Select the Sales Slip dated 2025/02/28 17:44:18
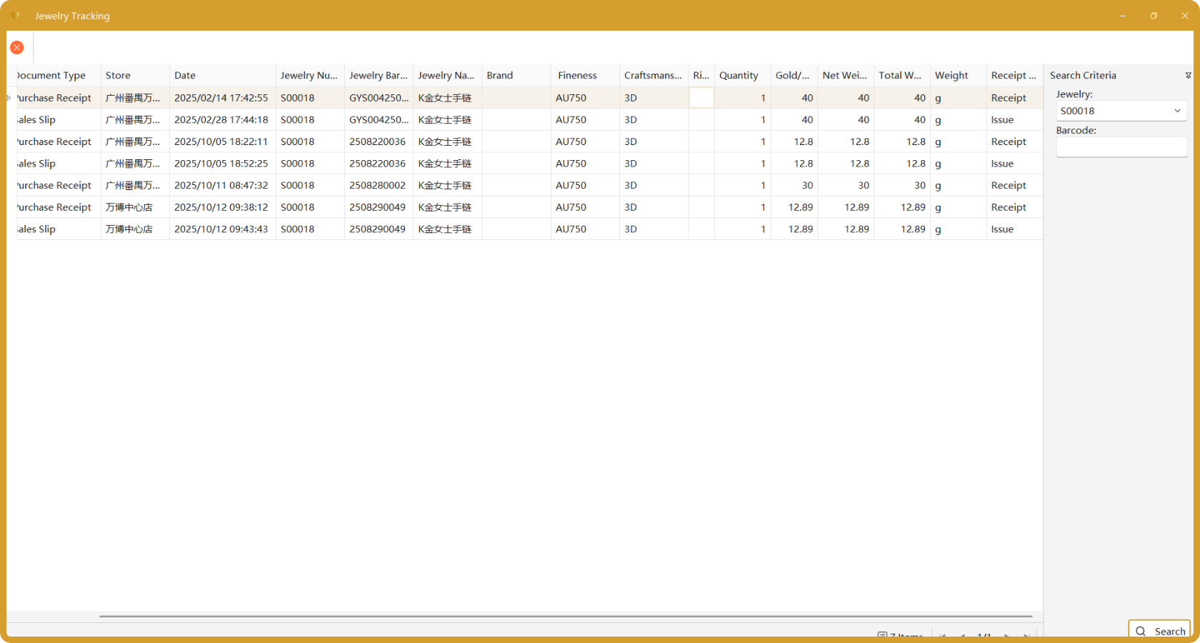Image resolution: width=1200 pixels, height=643 pixels. (x=221, y=120)
